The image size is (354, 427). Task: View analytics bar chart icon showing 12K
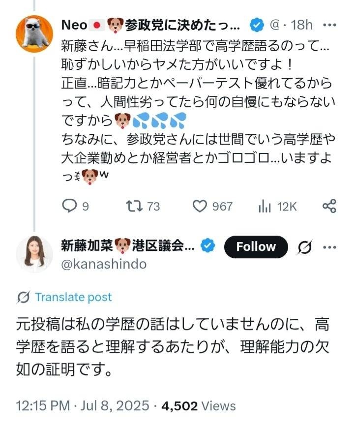[265, 206]
